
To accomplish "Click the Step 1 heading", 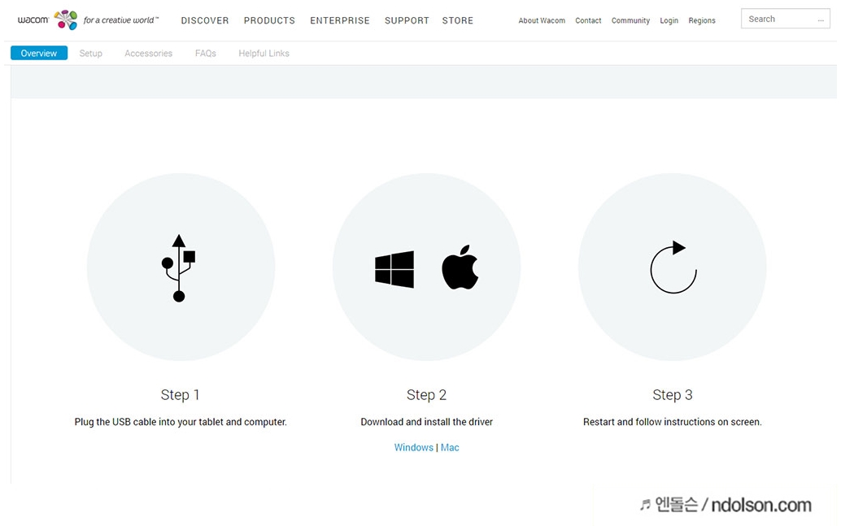I will tap(181, 395).
